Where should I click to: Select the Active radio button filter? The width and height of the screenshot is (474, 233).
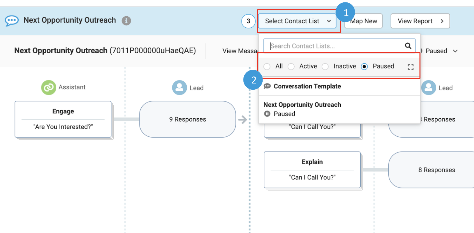(x=291, y=67)
